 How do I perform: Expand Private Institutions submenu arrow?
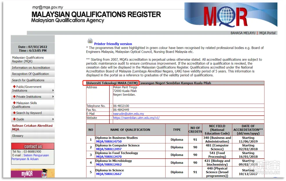point(53,97)
